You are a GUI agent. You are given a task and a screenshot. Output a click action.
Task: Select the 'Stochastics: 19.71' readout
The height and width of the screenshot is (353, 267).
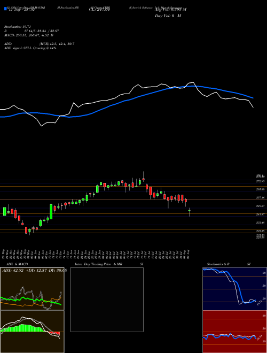(x=19, y=27)
